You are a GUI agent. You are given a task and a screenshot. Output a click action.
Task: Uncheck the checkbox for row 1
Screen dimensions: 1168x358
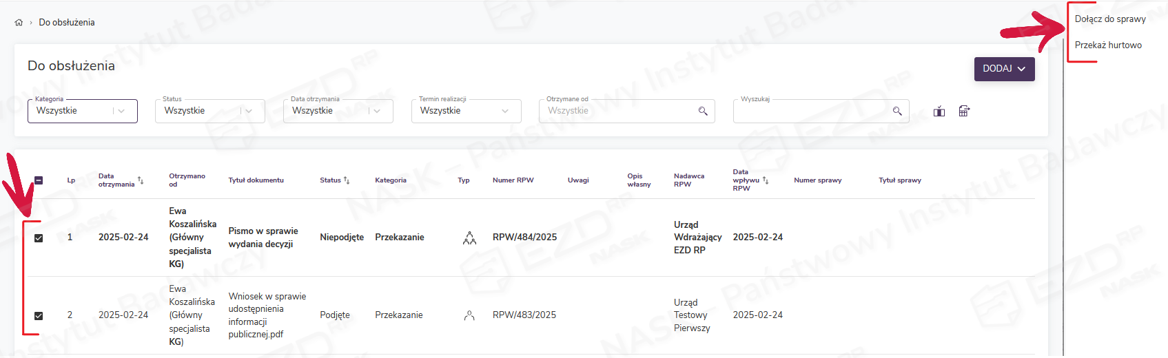[x=39, y=238]
